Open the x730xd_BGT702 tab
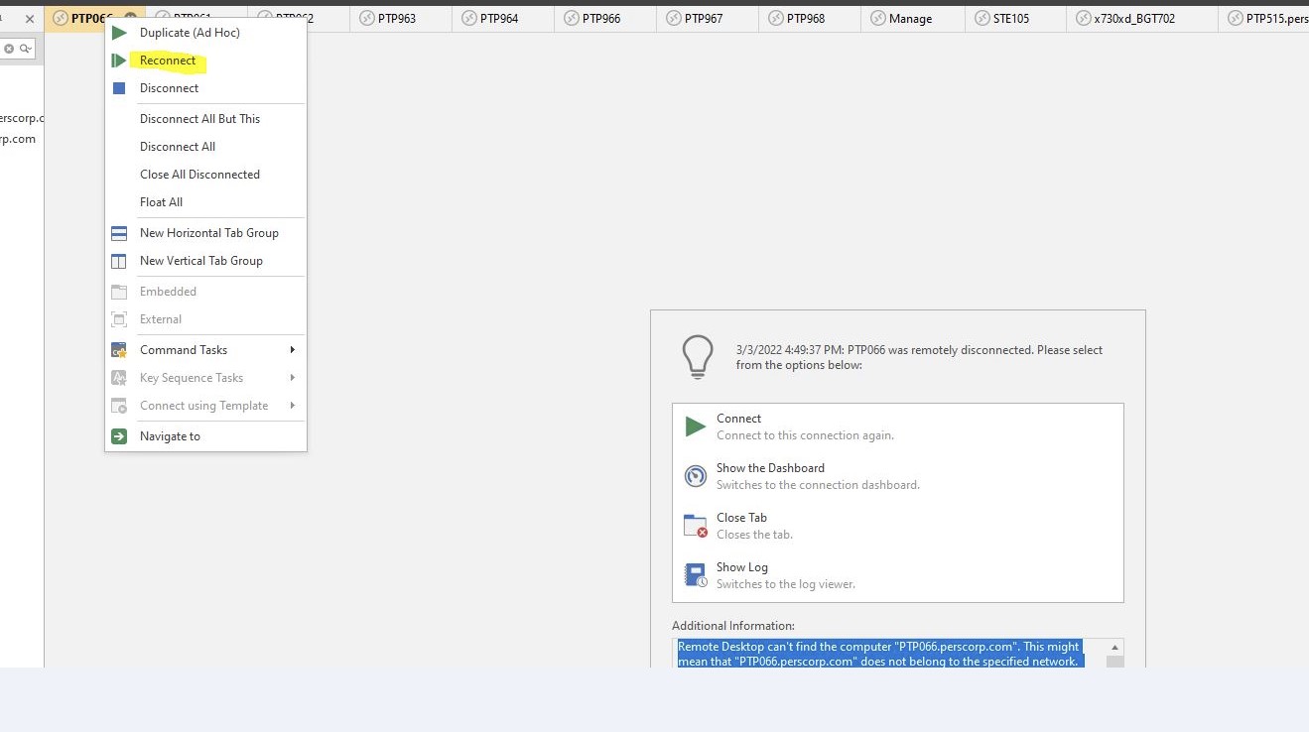 click(1133, 19)
